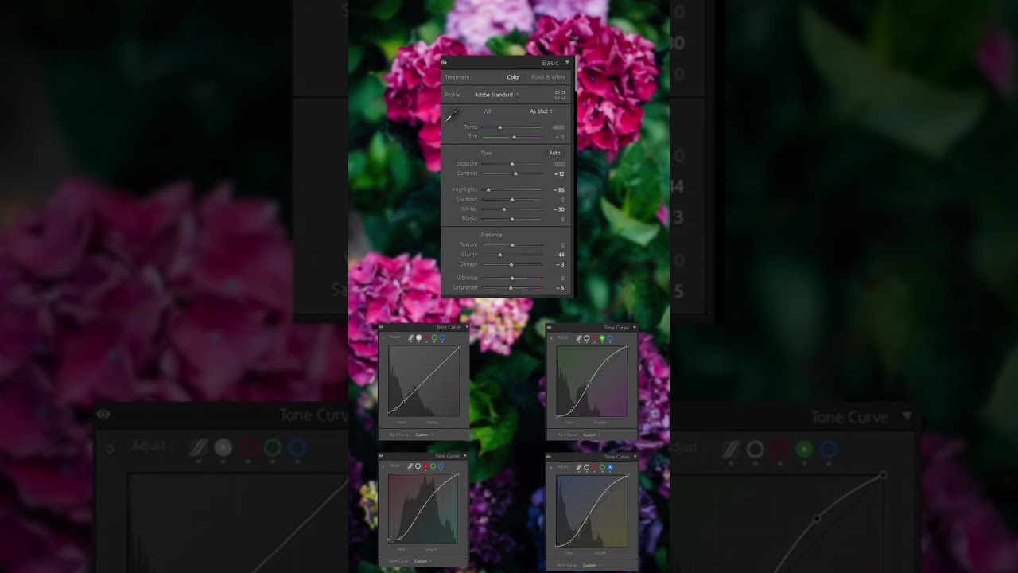This screenshot has height=573, width=1018.
Task: Collapse the Basic panel triangle
Action: (x=567, y=62)
